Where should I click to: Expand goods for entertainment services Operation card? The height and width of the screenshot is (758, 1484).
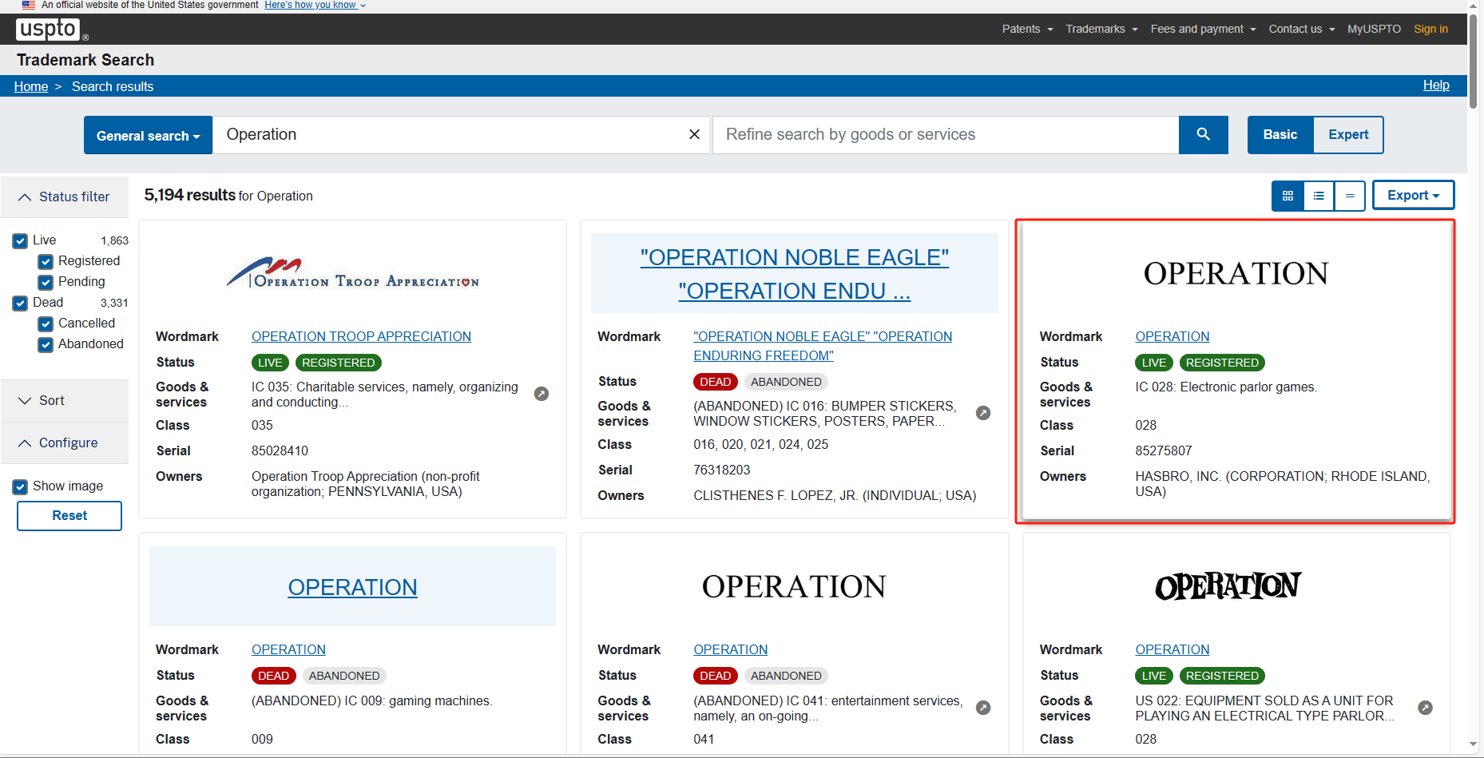click(983, 708)
